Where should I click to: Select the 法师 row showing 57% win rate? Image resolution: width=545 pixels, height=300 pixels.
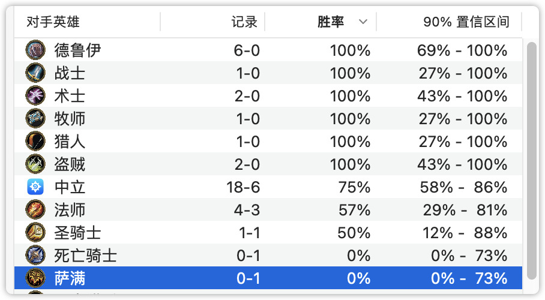(268, 209)
